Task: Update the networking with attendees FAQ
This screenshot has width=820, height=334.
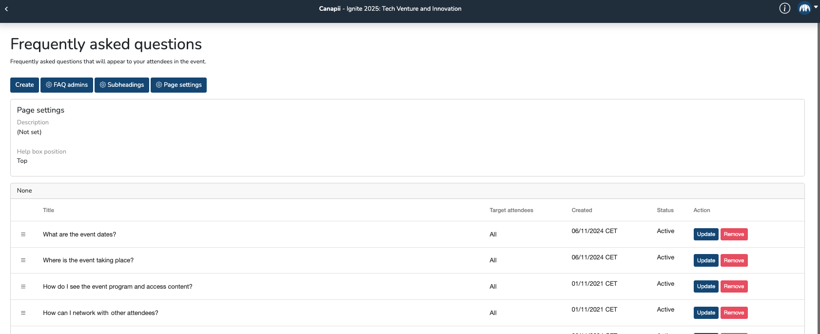Action: point(705,313)
